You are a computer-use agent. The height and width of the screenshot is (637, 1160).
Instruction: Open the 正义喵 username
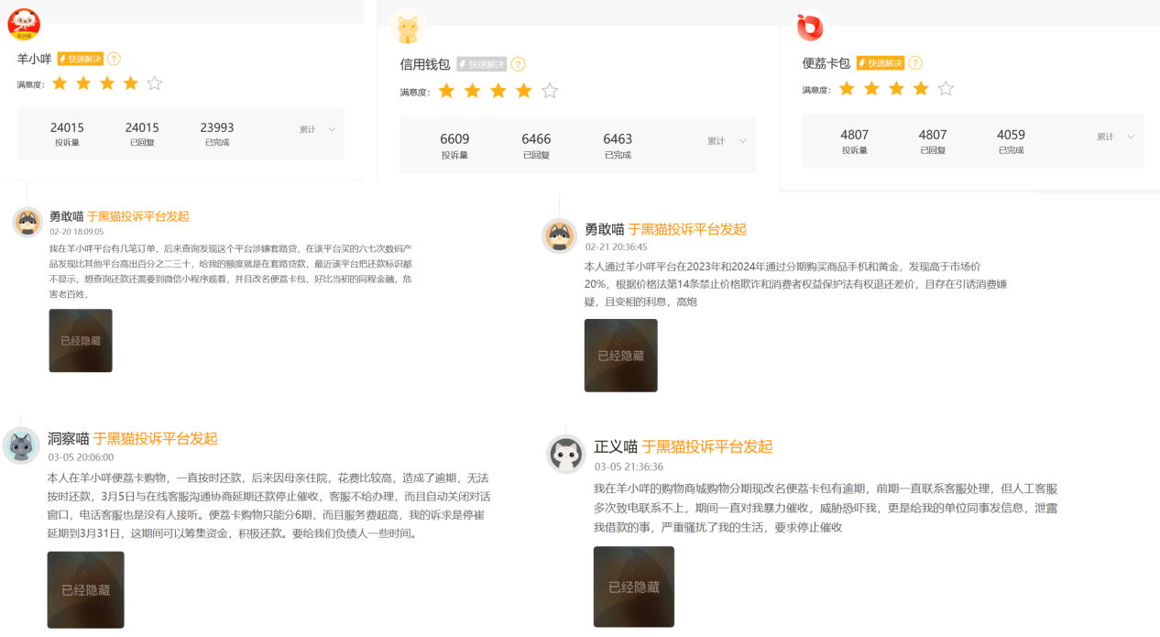[x=616, y=446]
